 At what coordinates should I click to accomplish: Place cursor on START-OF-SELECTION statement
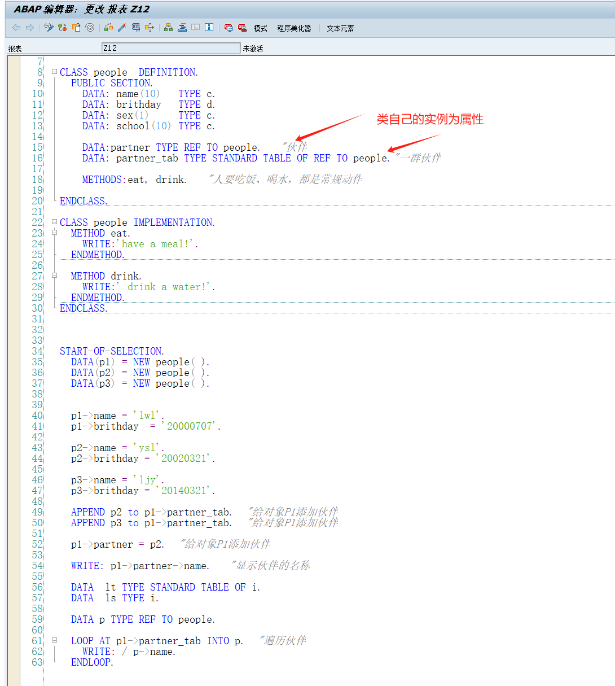112,351
